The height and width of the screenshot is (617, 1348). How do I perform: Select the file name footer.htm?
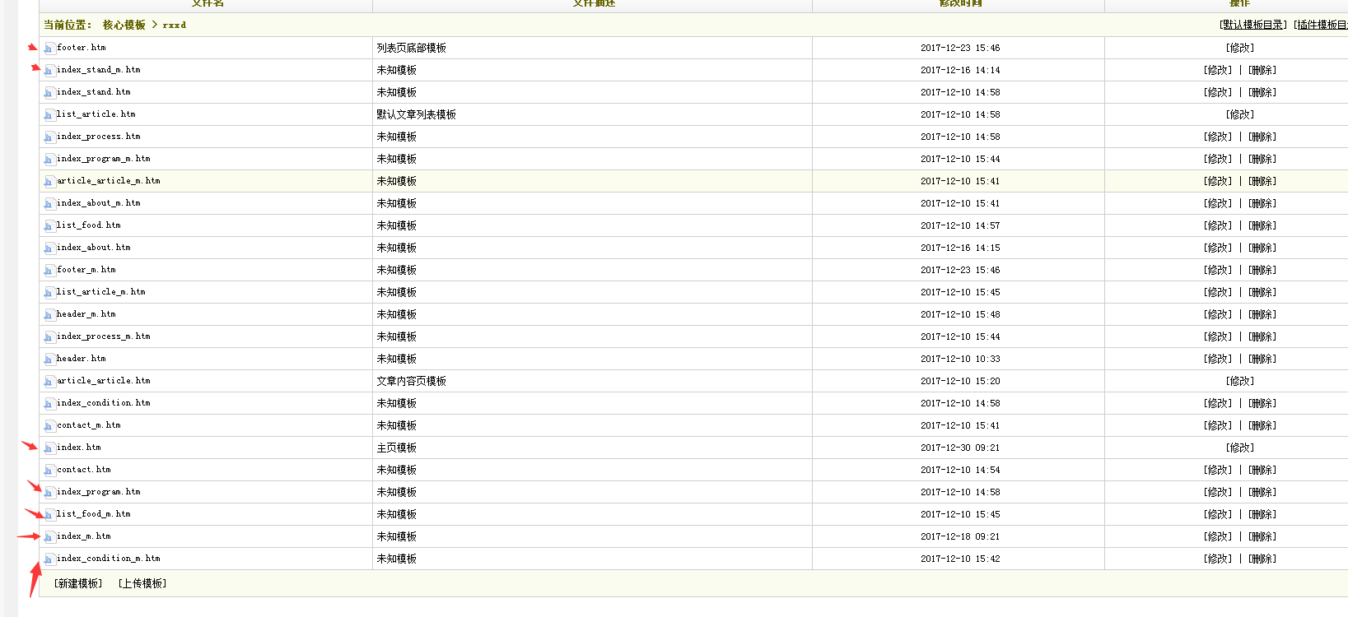click(82, 48)
